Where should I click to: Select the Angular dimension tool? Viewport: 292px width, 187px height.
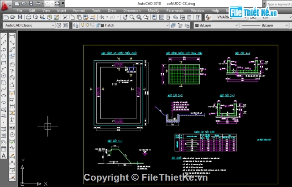12,85
